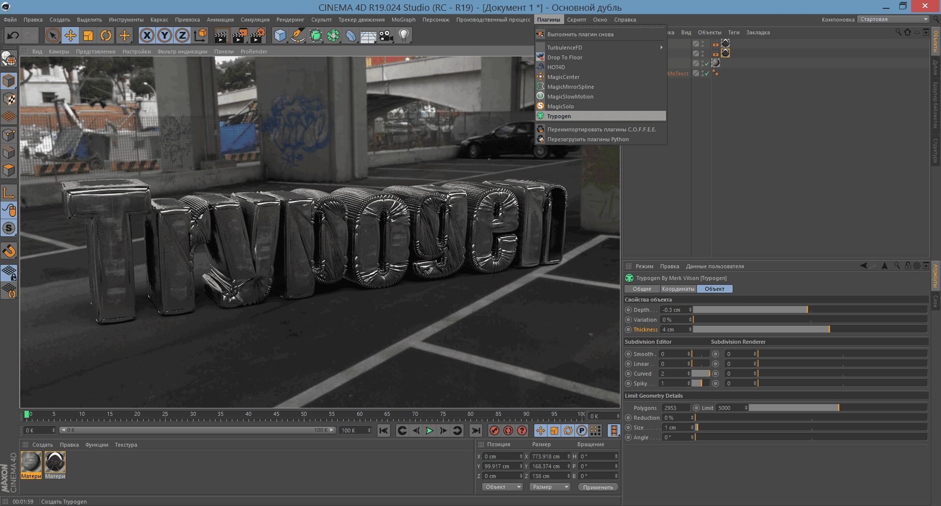This screenshot has height=506, width=941.
Task: Adjust the polygon Limit slider
Action: coord(838,408)
